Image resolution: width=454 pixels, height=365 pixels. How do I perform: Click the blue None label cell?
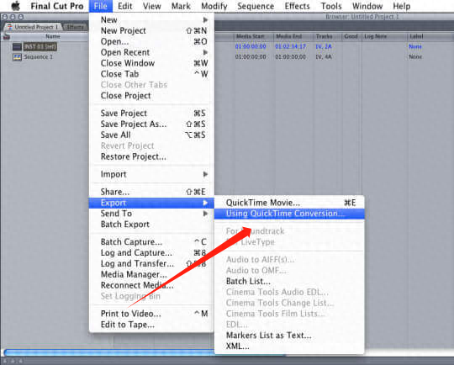pos(415,46)
